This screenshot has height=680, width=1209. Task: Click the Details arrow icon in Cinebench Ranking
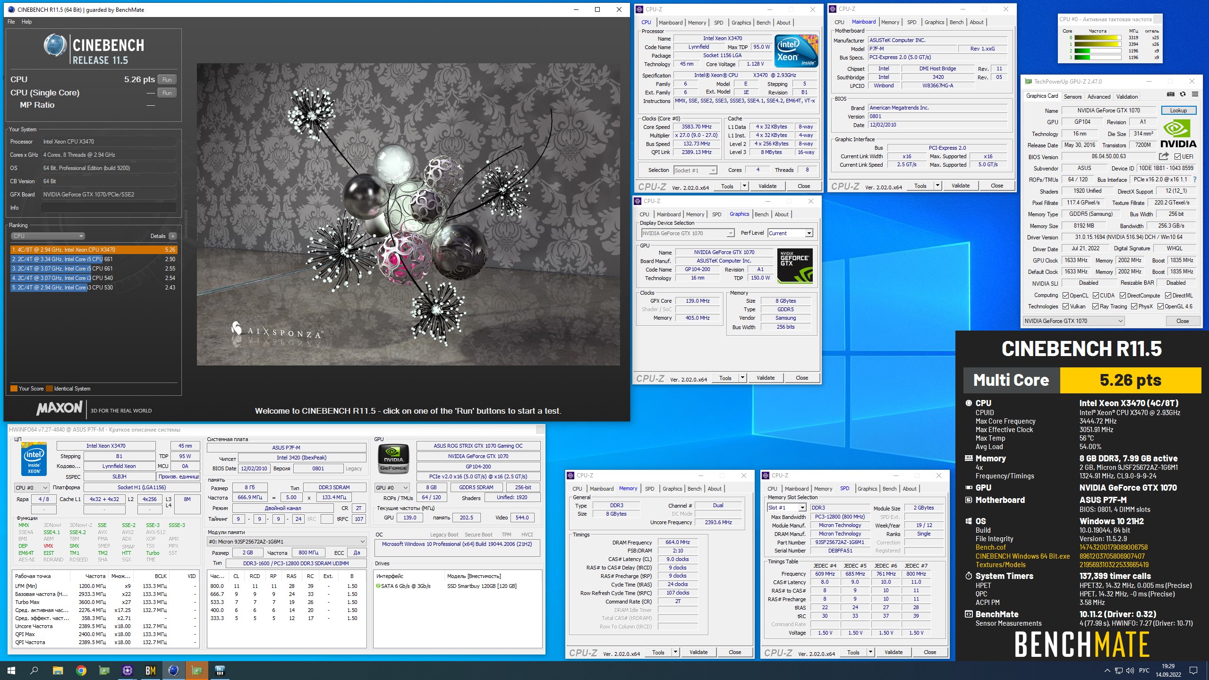[x=172, y=236]
